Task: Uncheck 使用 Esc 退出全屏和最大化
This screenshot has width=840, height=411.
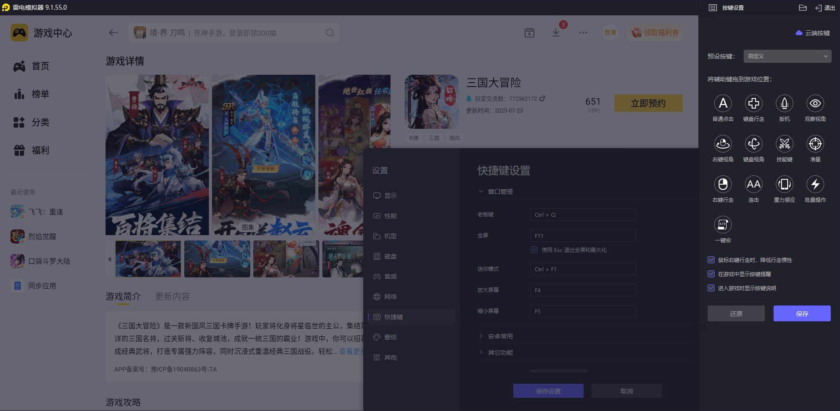Action: tap(534, 249)
